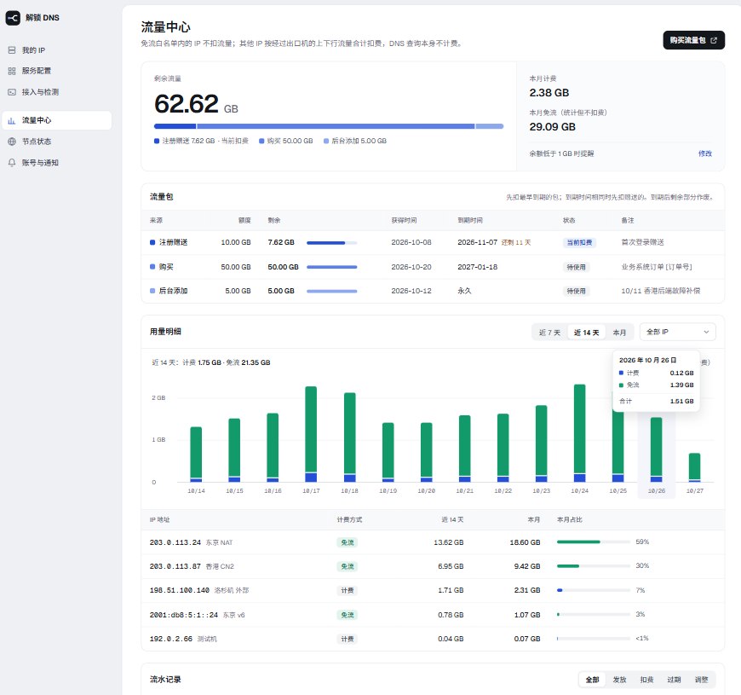This screenshot has width=741, height=695.
Task: Click the 还剩 11 天 expiry notice
Action: pos(516,243)
